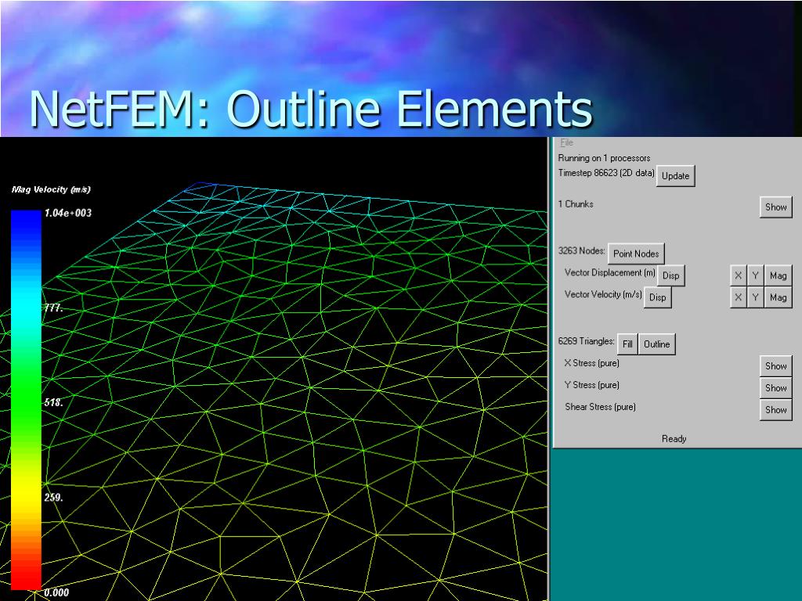This screenshot has width=802, height=601.
Task: Click the 777. legend value
Action: 53,308
